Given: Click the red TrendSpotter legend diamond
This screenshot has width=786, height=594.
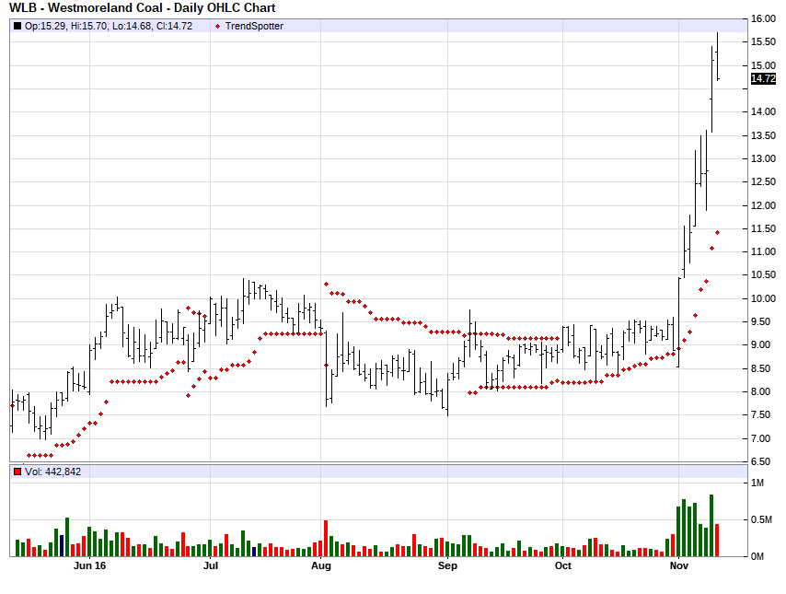Looking at the screenshot, I should (x=217, y=26).
